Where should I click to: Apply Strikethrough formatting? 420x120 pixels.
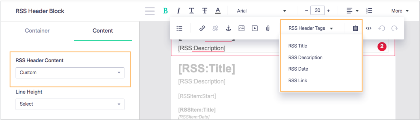click(205, 11)
